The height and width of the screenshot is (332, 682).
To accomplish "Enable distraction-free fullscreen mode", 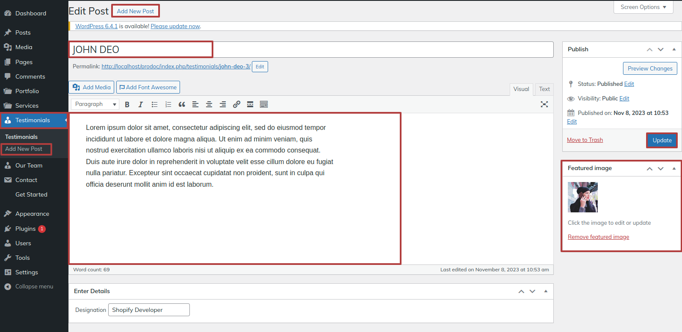I will click(x=544, y=104).
